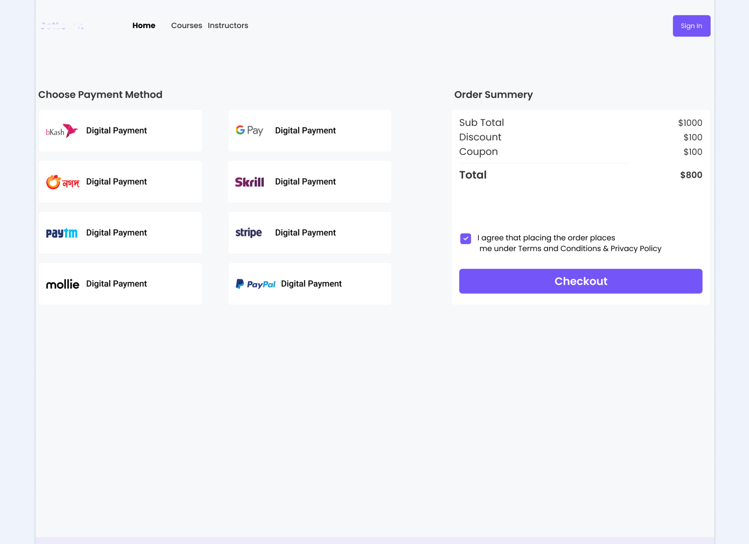
Task: Click the Stripe logo icon
Action: 248,232
